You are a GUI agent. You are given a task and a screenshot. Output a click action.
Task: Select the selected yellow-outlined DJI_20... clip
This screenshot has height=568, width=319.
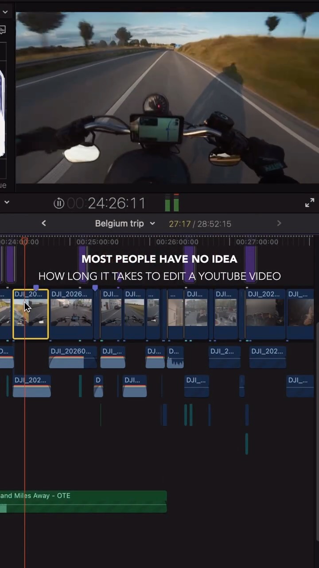pyautogui.click(x=31, y=314)
